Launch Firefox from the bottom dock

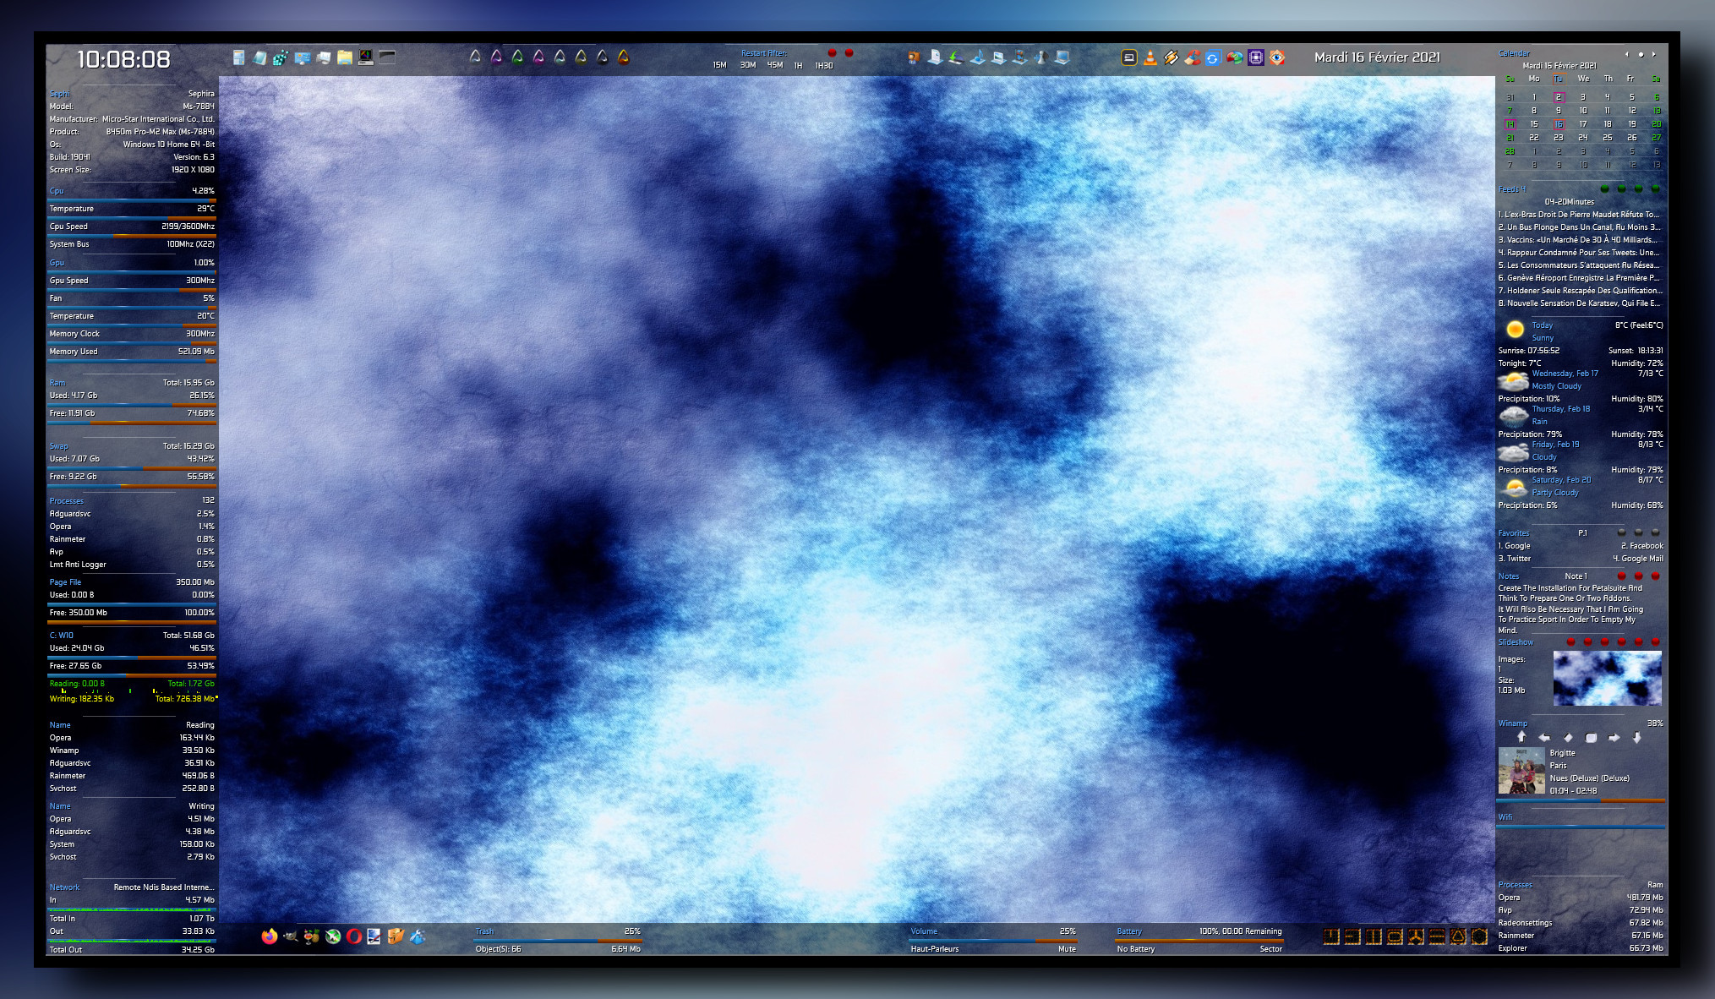tap(270, 936)
